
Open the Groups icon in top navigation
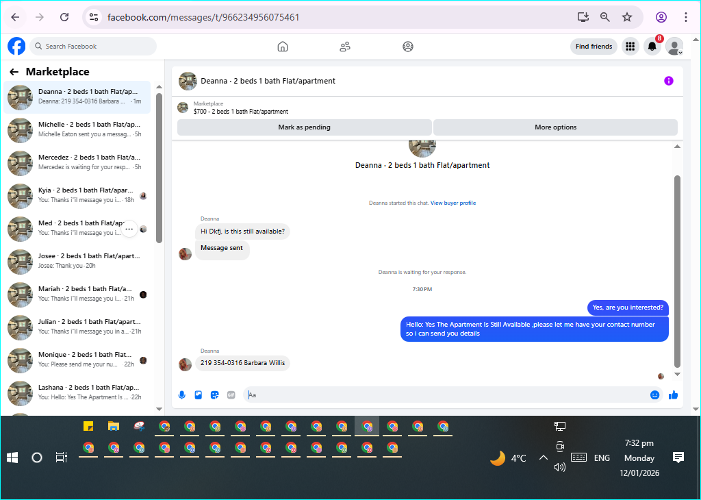[408, 47]
